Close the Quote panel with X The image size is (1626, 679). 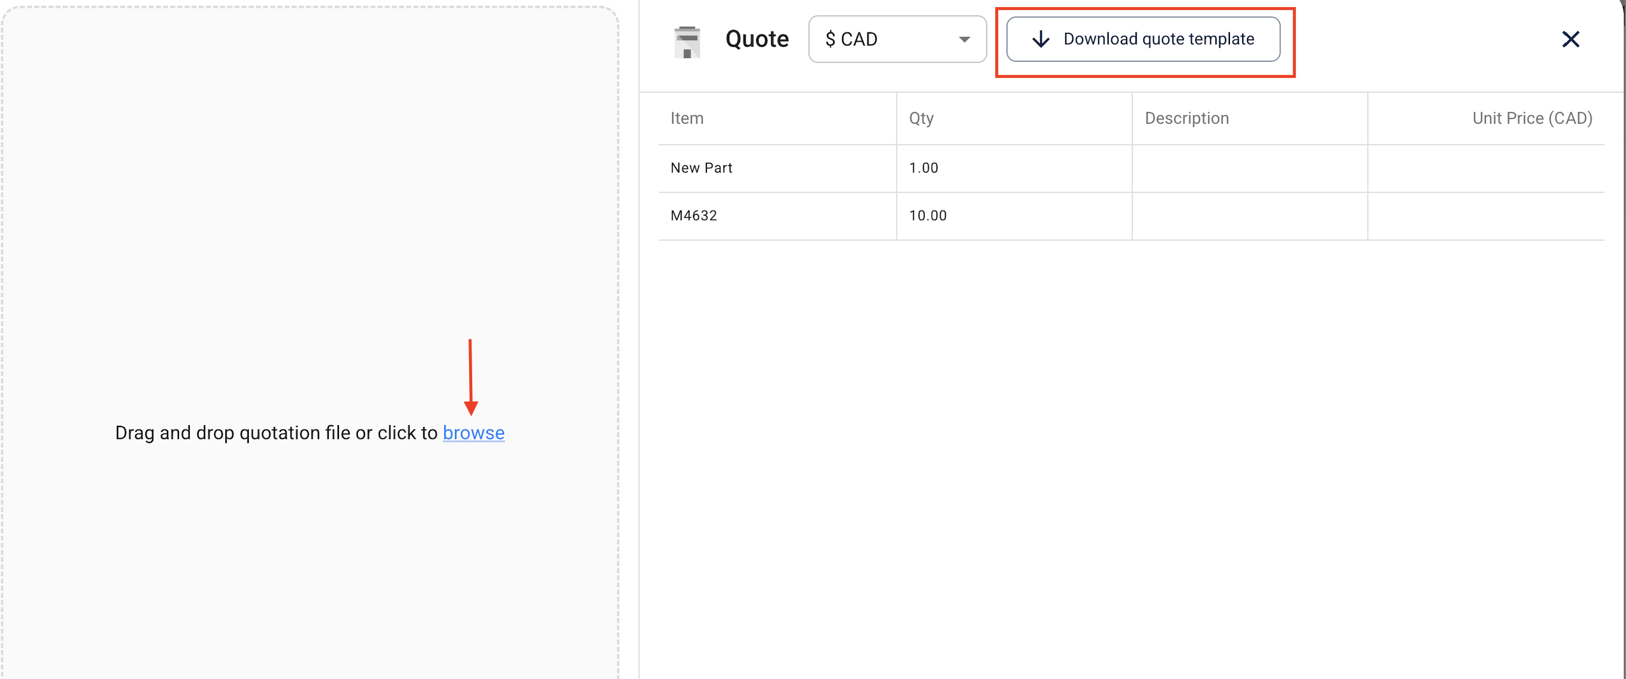click(x=1570, y=39)
